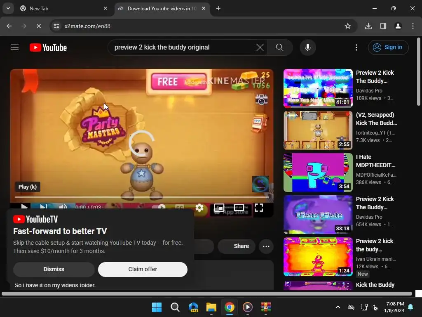Viewport: 422px width, 317px height.
Task: Mute the video player volume
Action: coord(63,207)
